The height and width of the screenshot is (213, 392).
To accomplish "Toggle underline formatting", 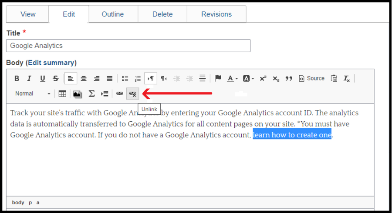I will coord(43,79).
